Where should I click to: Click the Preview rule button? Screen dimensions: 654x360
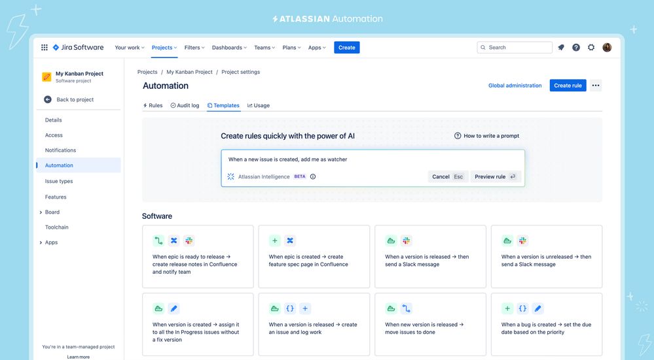coord(495,176)
